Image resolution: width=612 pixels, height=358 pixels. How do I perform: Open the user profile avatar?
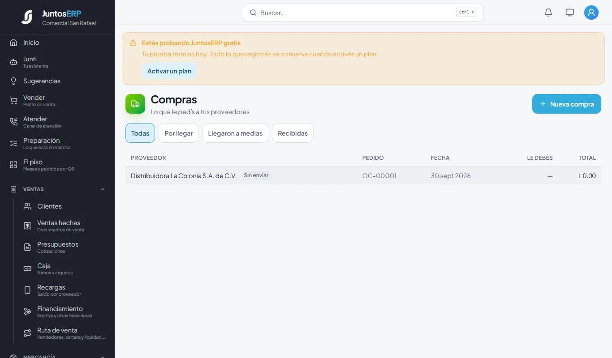[591, 13]
